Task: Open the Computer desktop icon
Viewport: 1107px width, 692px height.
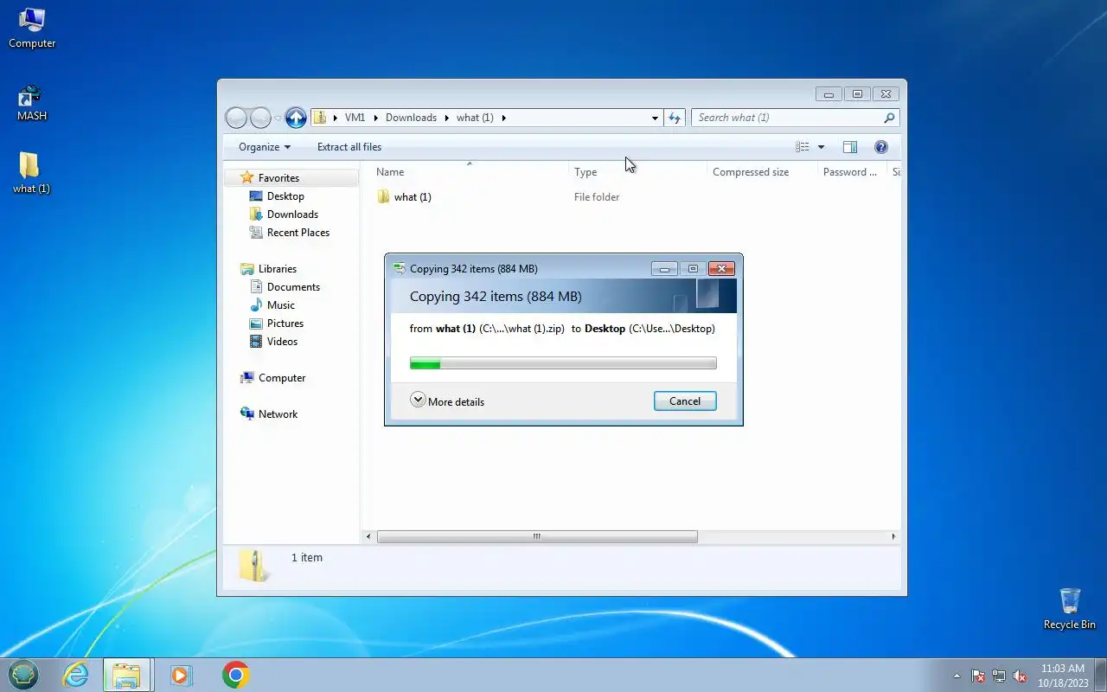Action: pos(32,28)
